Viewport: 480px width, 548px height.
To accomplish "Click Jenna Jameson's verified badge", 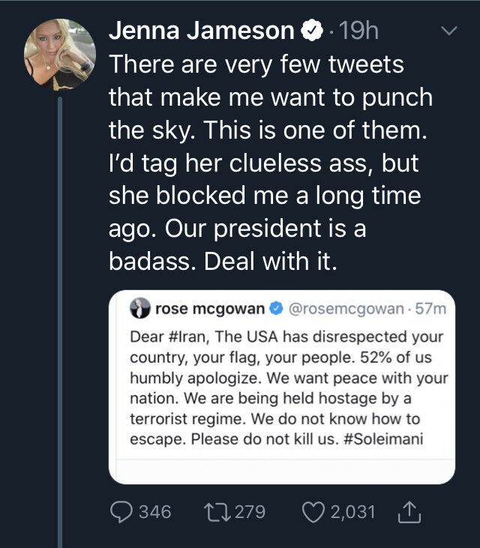I will [x=312, y=31].
